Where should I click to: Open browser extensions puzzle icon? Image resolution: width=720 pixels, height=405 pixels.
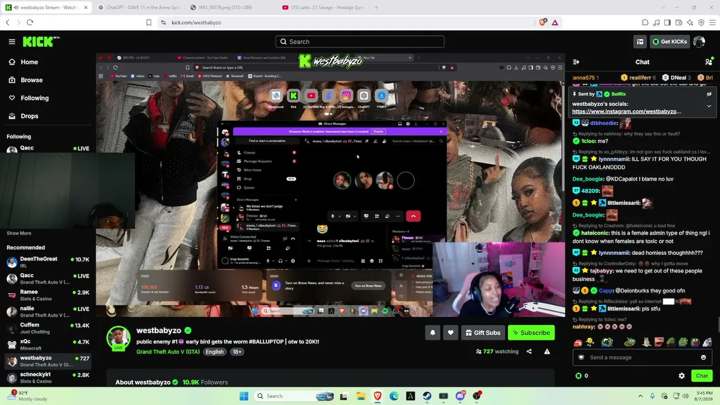pos(645,22)
